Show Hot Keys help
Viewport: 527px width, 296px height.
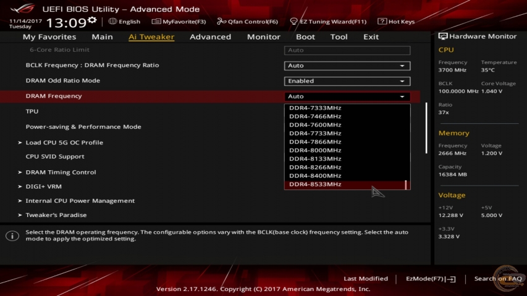point(396,22)
